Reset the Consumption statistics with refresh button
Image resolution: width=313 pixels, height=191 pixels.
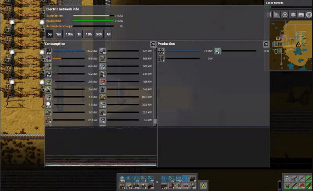[x=153, y=44]
